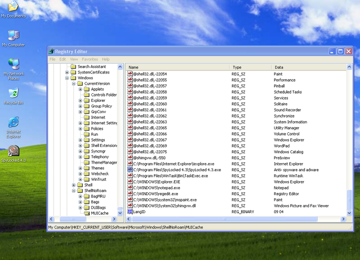The height and width of the screenshot is (260, 360).
Task: Open the View menu
Action: tap(74, 59)
